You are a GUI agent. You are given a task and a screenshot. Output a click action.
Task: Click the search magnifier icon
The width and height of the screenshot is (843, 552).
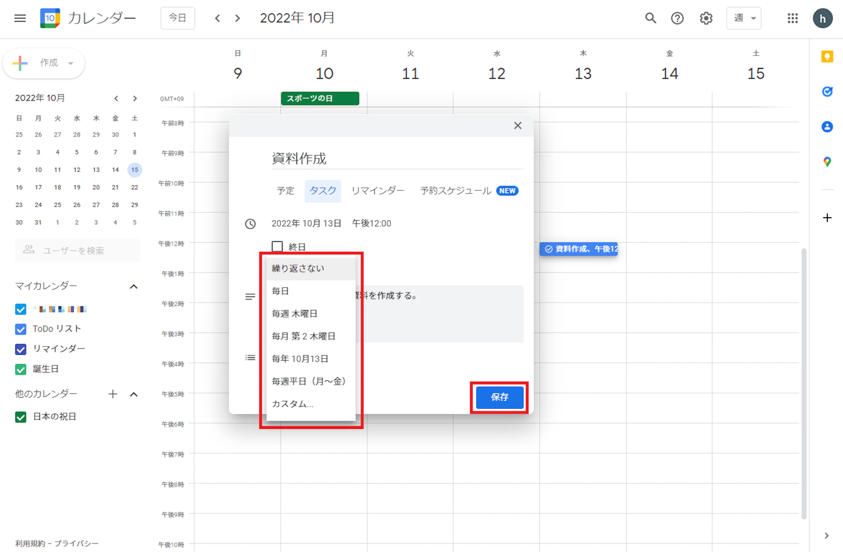[650, 18]
